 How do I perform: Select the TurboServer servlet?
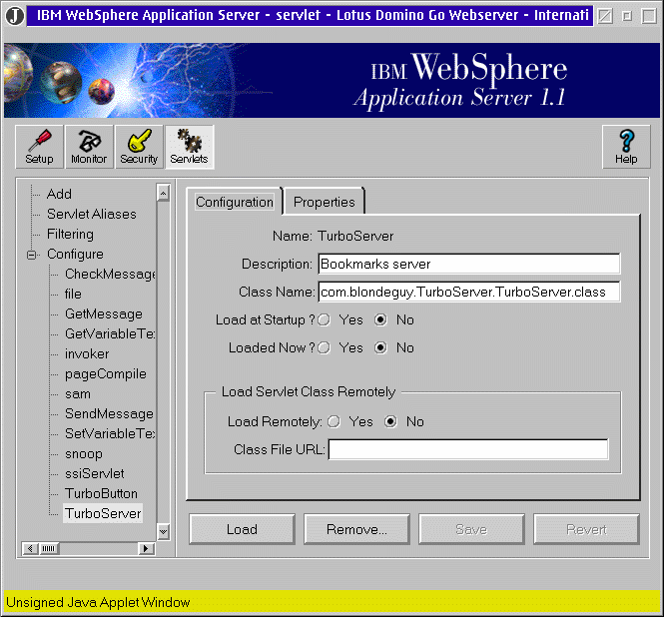point(103,514)
